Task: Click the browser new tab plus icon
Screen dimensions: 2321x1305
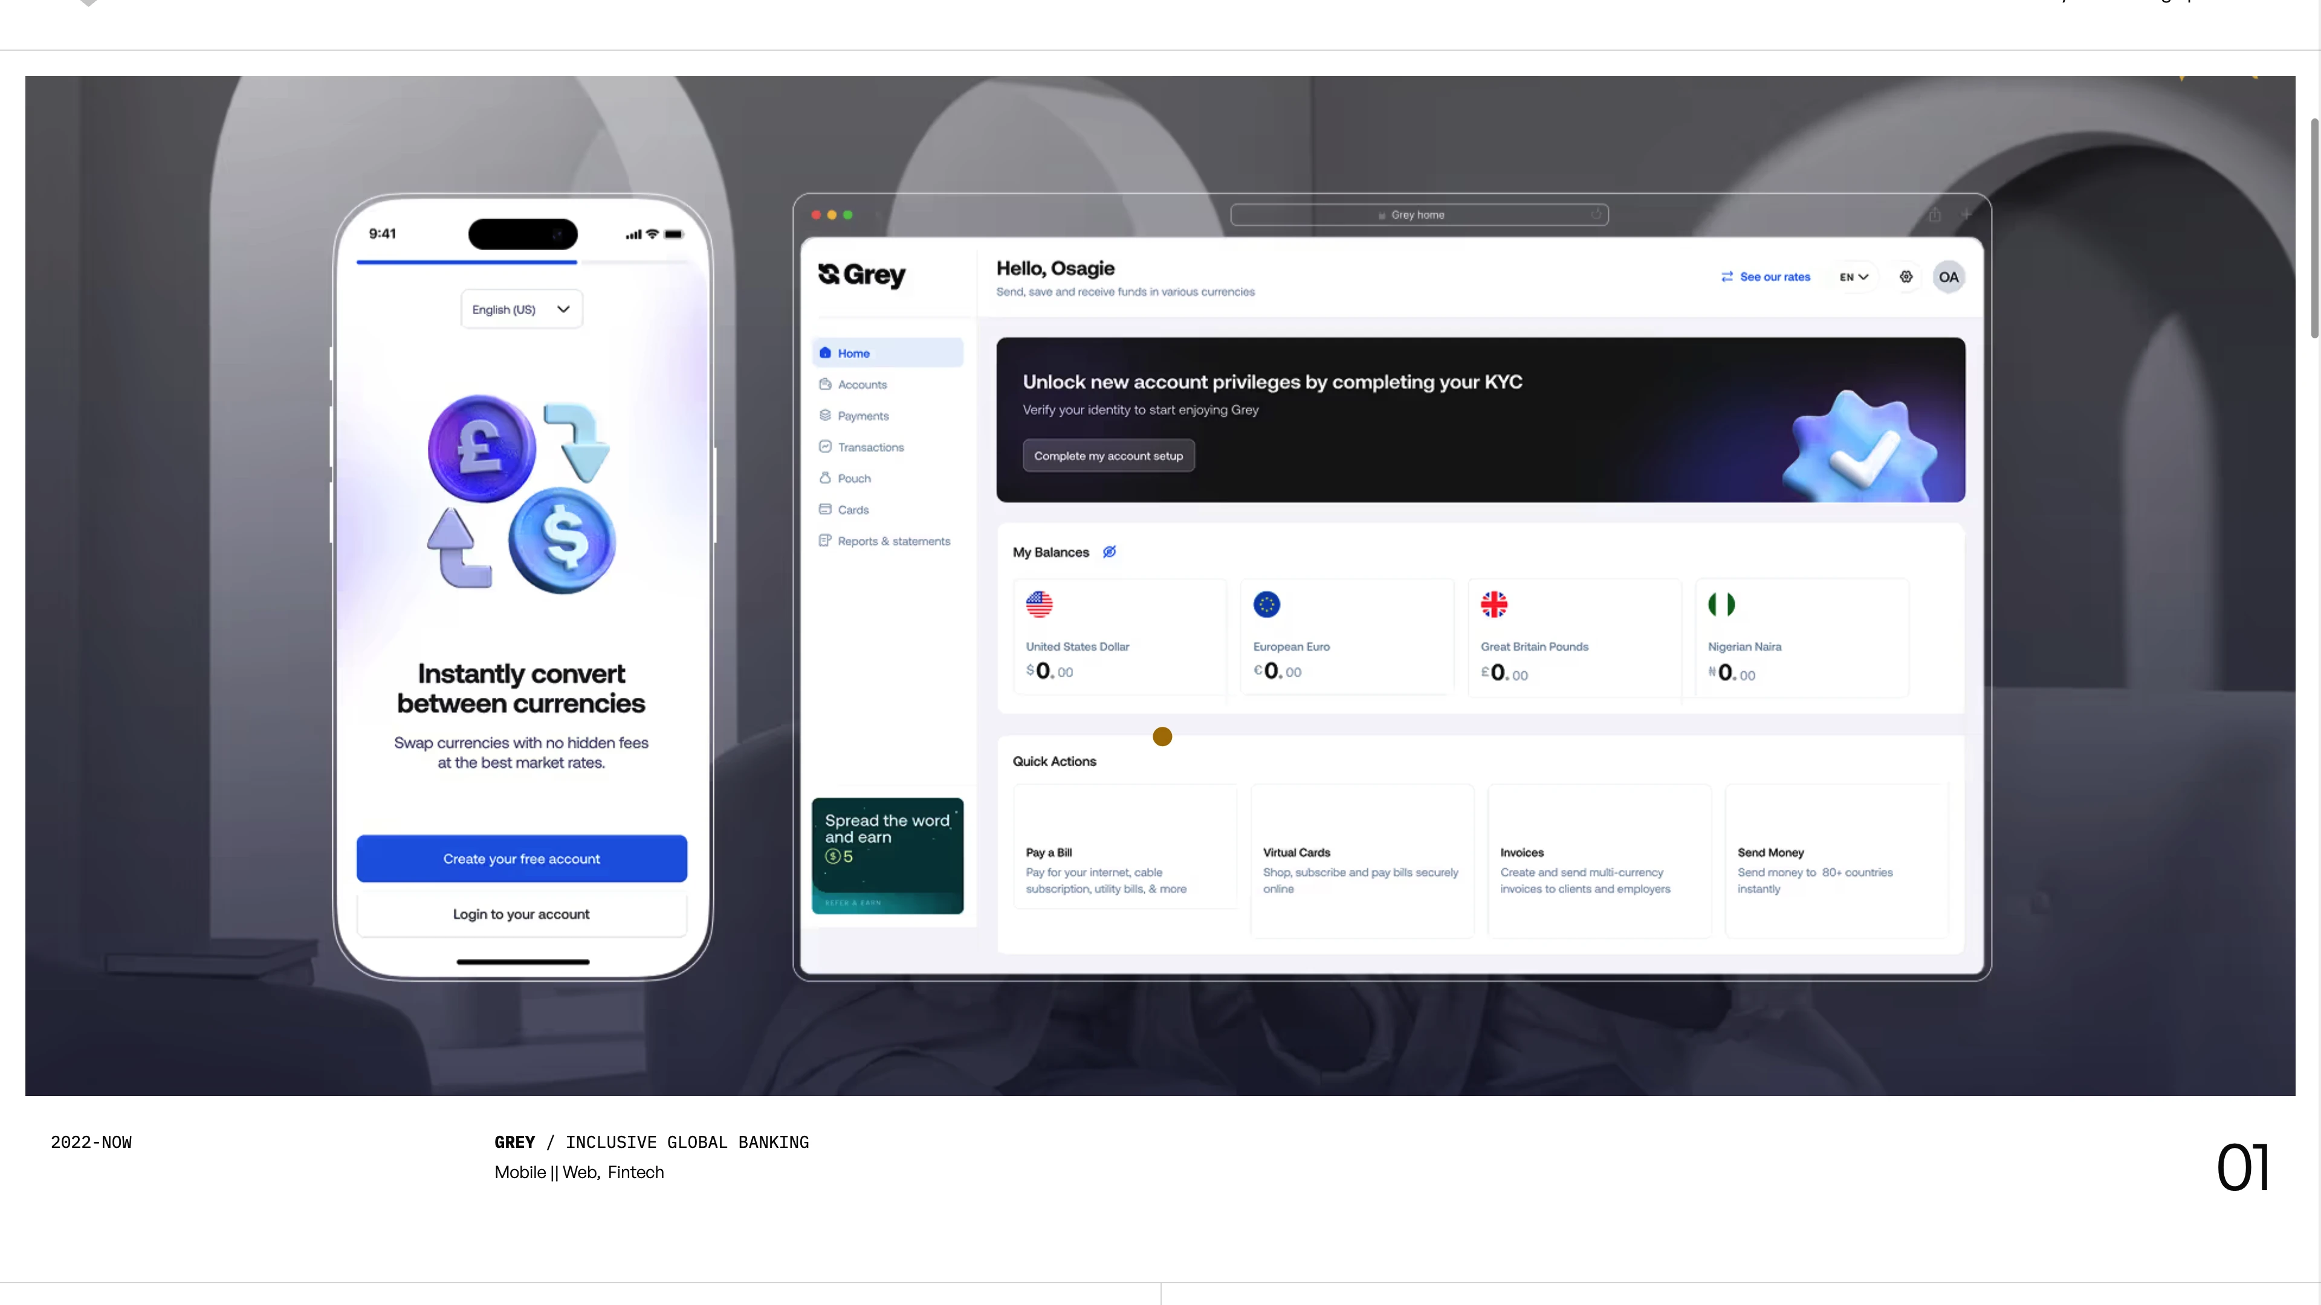Action: pyautogui.click(x=1965, y=215)
